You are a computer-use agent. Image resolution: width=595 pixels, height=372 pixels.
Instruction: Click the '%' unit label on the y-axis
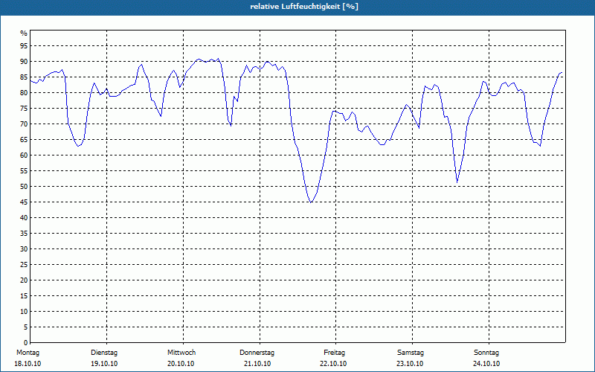[24, 33]
